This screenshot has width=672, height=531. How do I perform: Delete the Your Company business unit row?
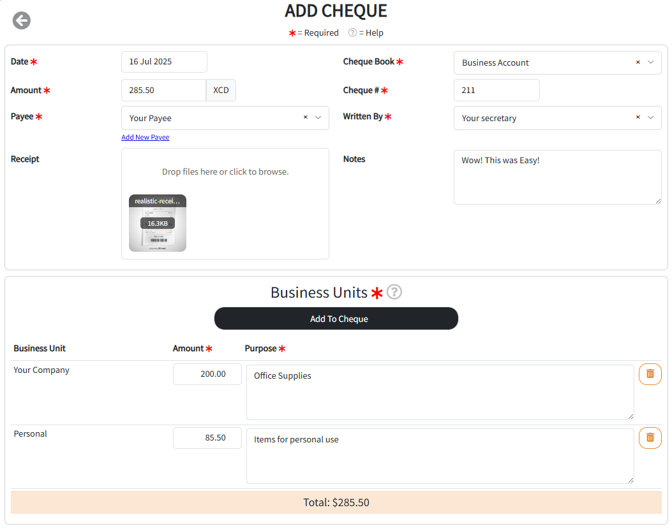(x=650, y=374)
